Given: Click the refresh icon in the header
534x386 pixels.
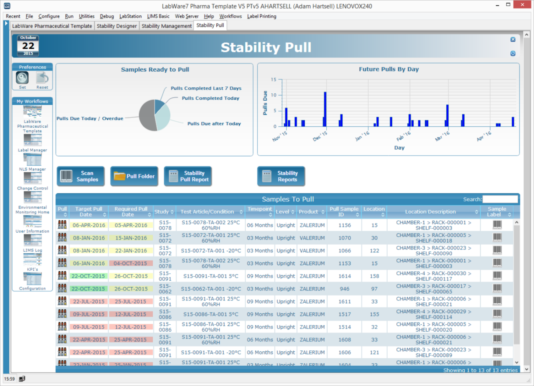Looking at the screenshot, I should (x=513, y=53).
